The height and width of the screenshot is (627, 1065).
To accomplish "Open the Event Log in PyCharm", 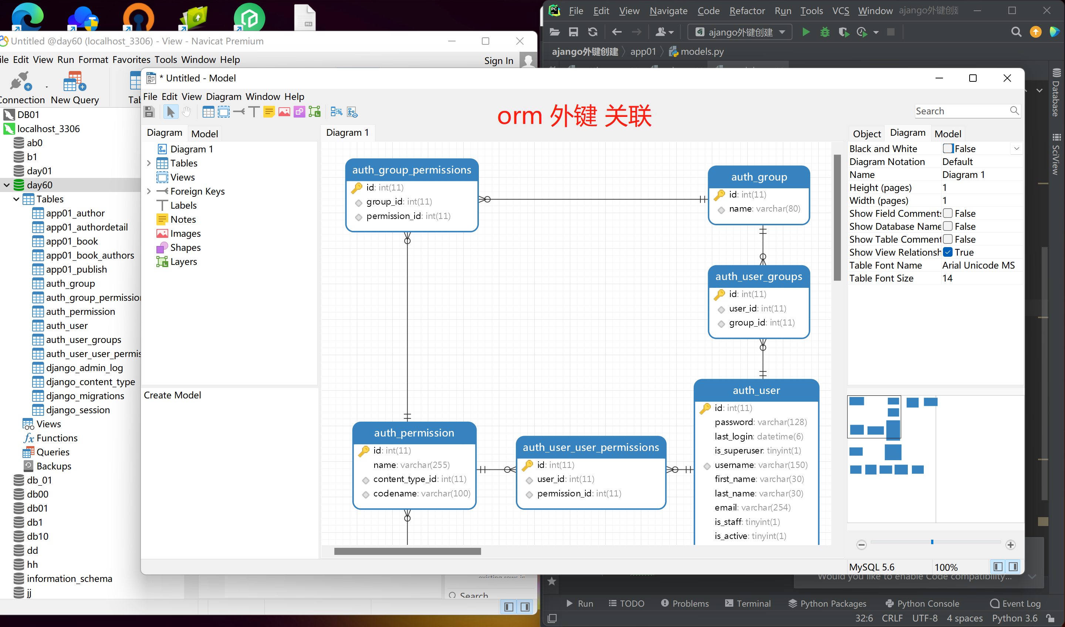I will coord(1015,603).
